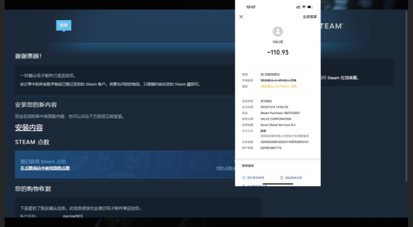Click the orange discounted exchange rate line
This screenshot has width=413, height=227.
(x=279, y=86)
